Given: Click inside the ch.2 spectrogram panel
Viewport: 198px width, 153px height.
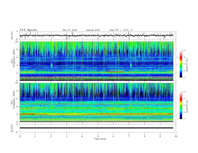Looking at the screenshot, I should [96, 102].
